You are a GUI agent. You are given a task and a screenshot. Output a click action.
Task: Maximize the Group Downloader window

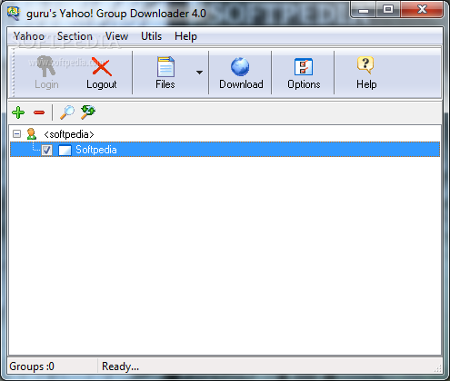click(x=388, y=10)
